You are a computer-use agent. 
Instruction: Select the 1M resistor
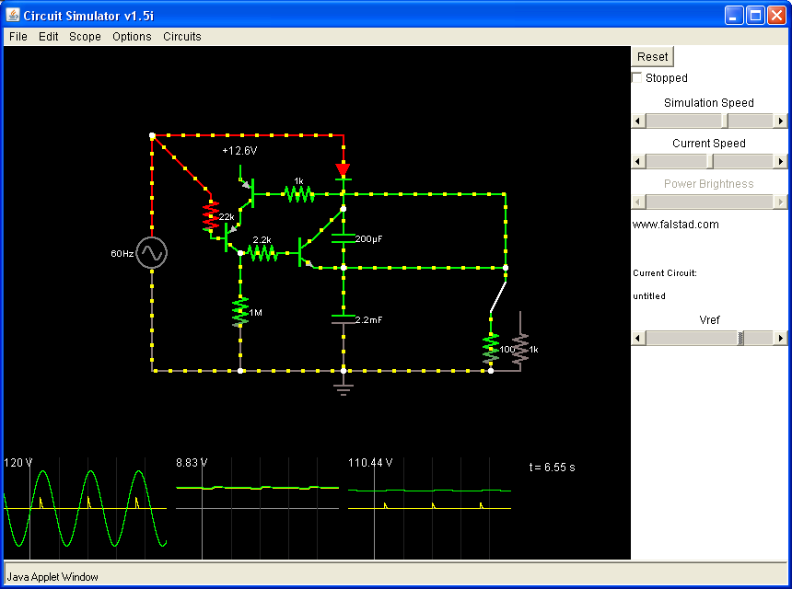pyautogui.click(x=240, y=312)
